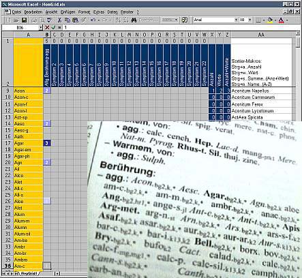Select column A header

(29, 35)
